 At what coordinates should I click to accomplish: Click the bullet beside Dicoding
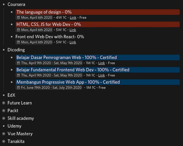coord(4,50)
